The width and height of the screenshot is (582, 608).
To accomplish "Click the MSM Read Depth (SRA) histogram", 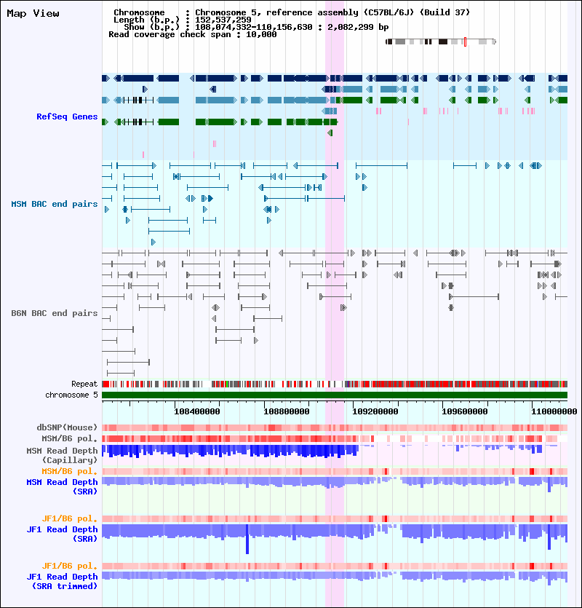I will coord(335,485).
